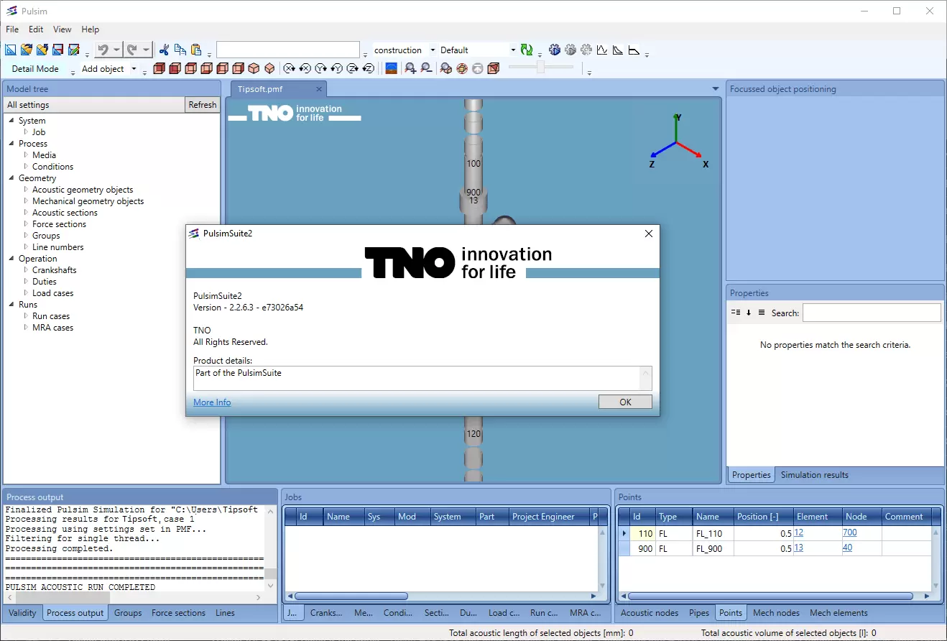Click the blue gear run simulation icon

point(555,50)
